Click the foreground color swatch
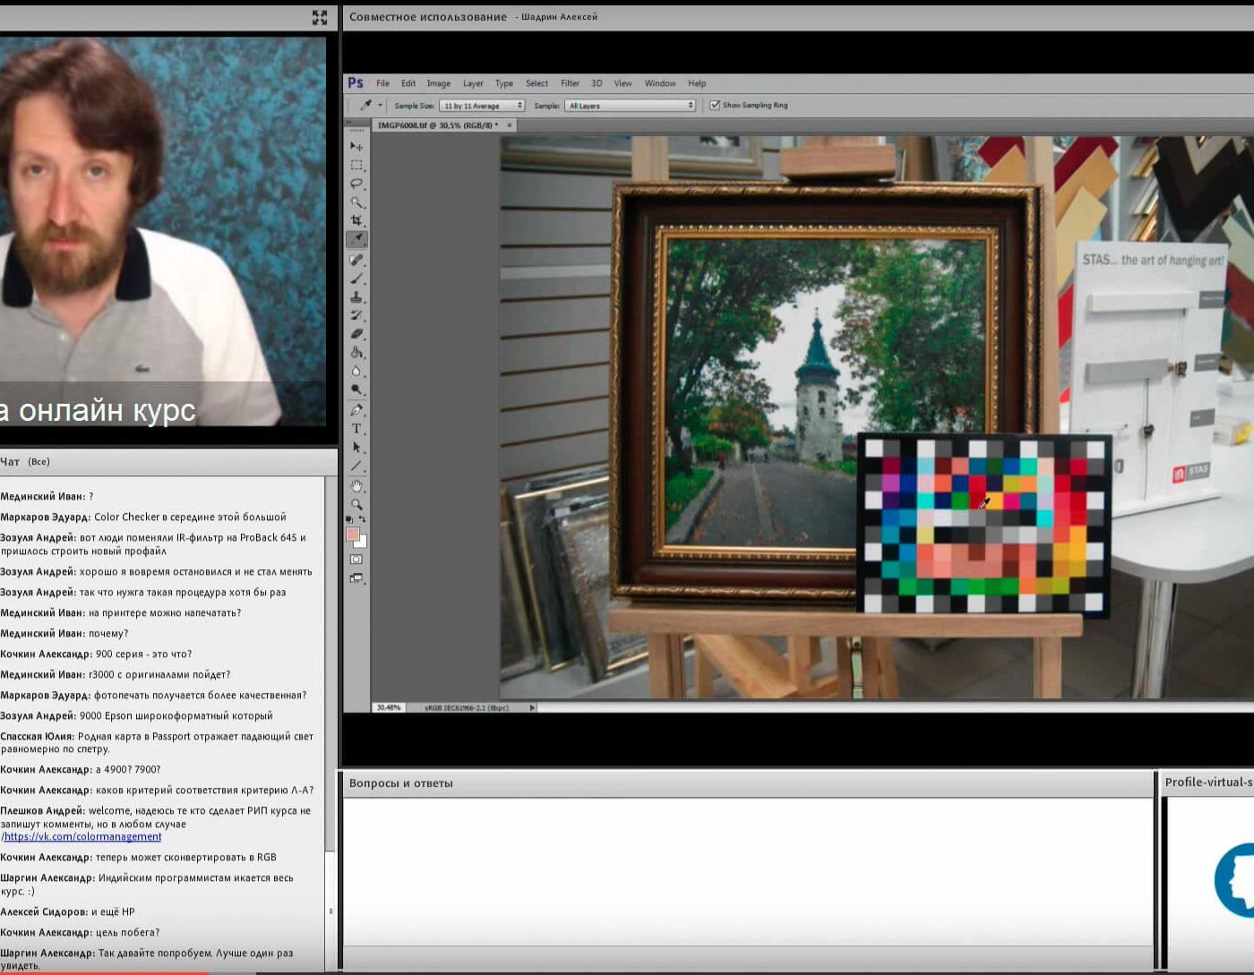 click(353, 535)
